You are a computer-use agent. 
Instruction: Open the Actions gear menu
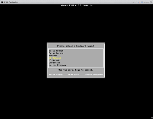pyautogui.click(x=145, y=2)
